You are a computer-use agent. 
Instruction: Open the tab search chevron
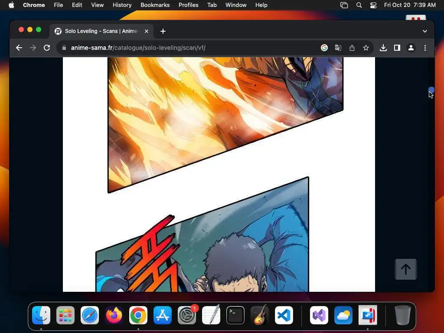[425, 31]
